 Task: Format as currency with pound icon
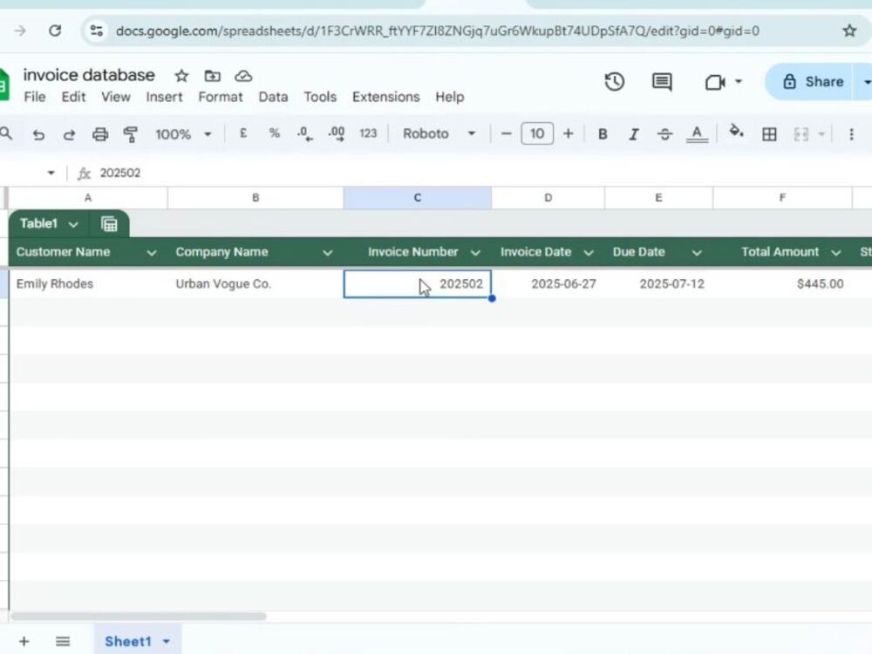point(243,133)
